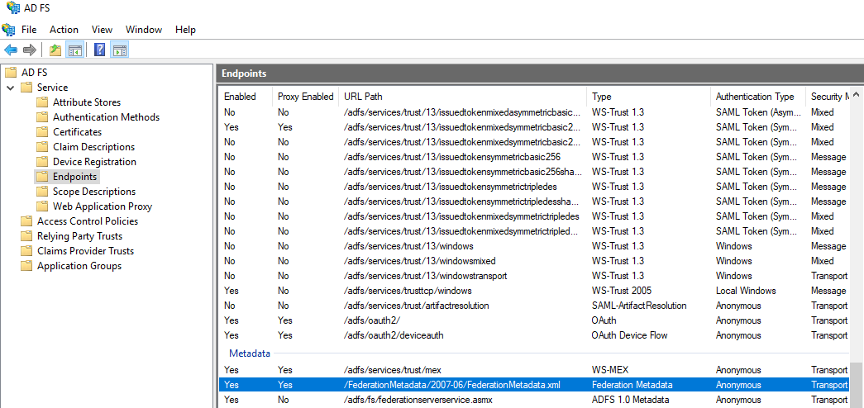The width and height of the screenshot is (864, 408).
Task: Select the issuedtokensymmetricbasic256 endpoint row
Action: point(534,156)
